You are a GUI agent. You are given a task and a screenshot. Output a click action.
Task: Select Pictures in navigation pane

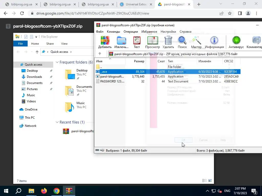click(x=32, y=89)
